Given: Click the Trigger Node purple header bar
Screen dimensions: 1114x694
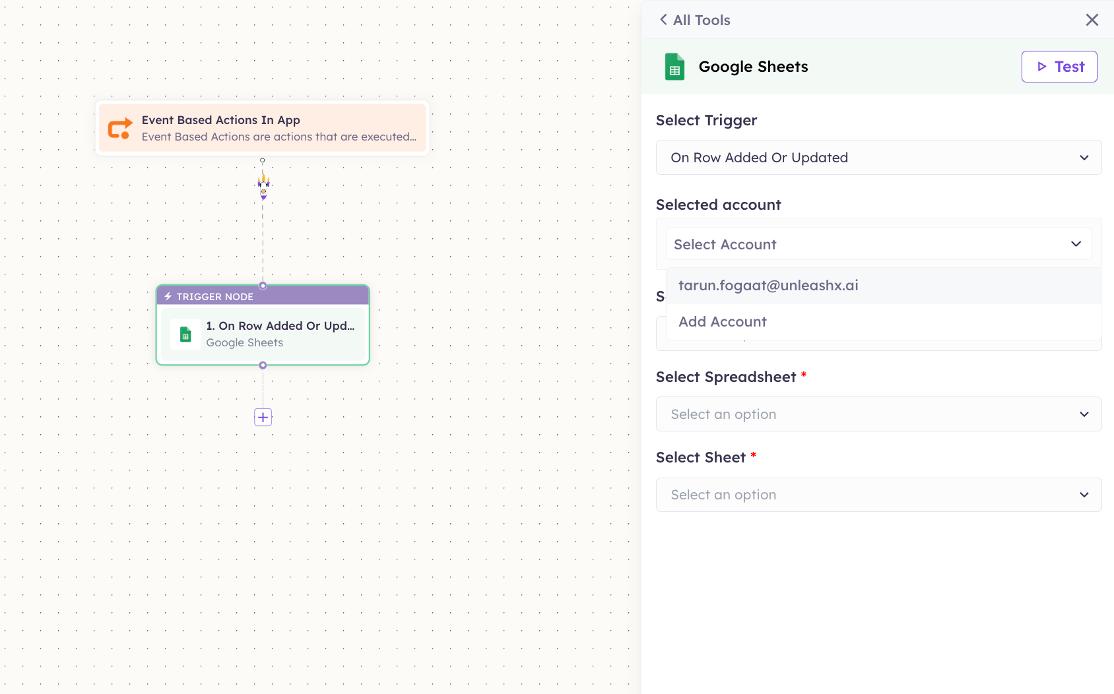Looking at the screenshot, I should 263,296.
